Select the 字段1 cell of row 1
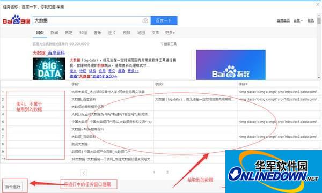Screen dimensions: 322x193 pos(112,92)
